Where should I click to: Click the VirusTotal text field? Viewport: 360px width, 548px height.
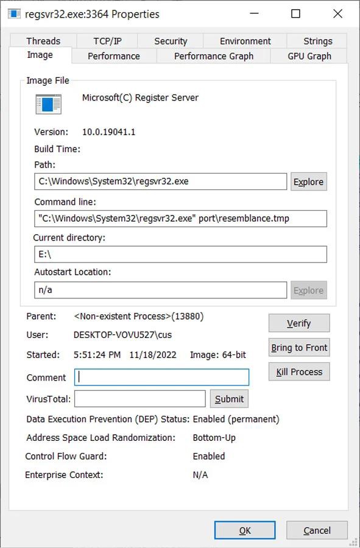[x=140, y=399]
